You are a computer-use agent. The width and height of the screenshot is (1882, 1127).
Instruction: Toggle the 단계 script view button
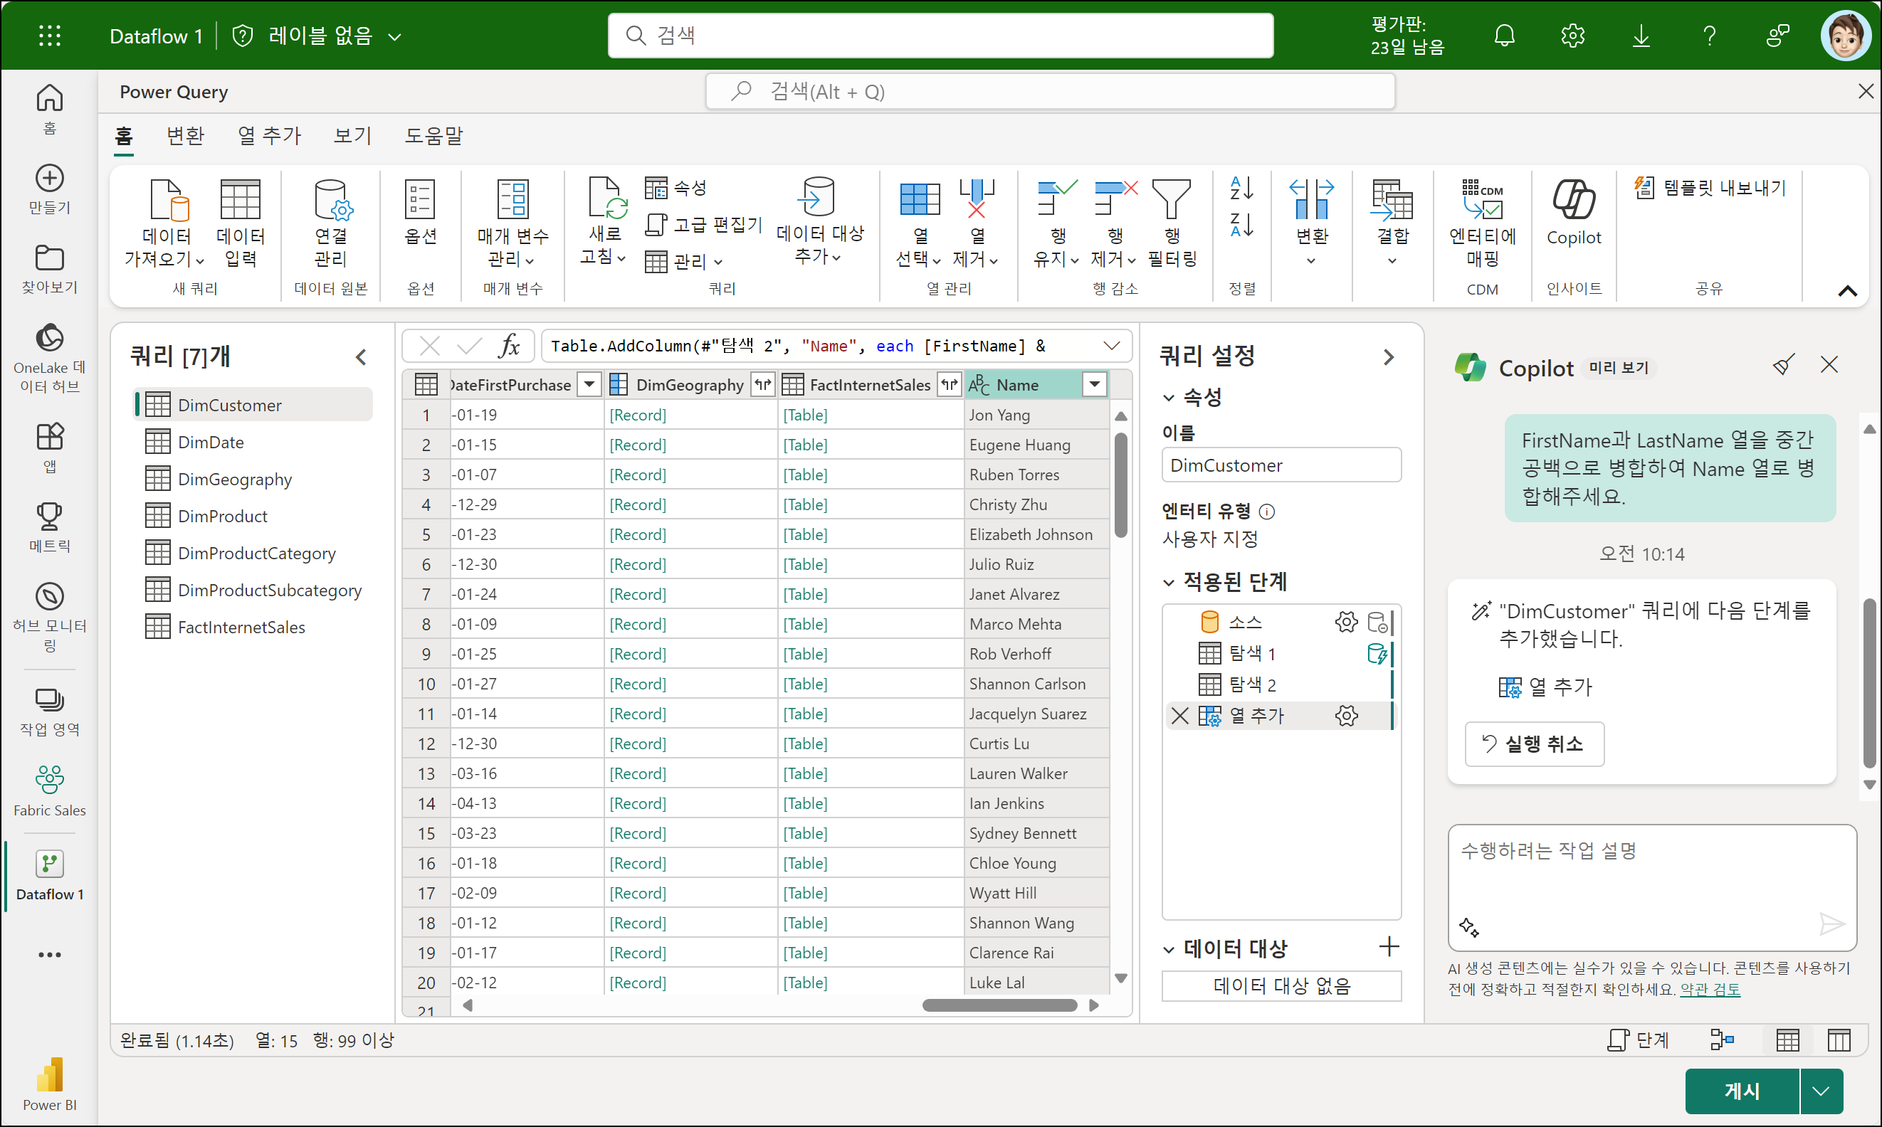(x=1638, y=1039)
